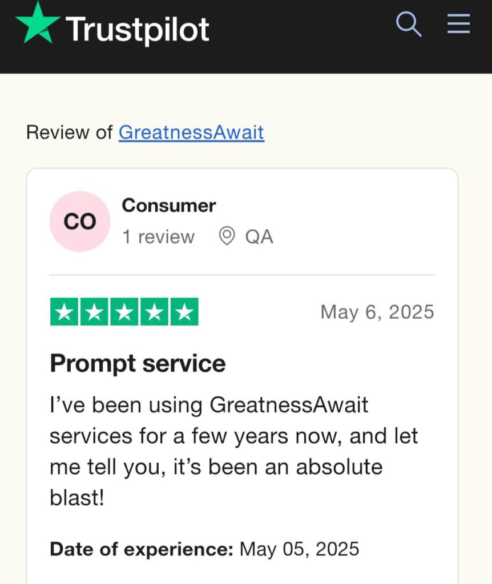Open the 'Prompt service' review title
Viewport: 492px width, 584px height.
click(138, 363)
